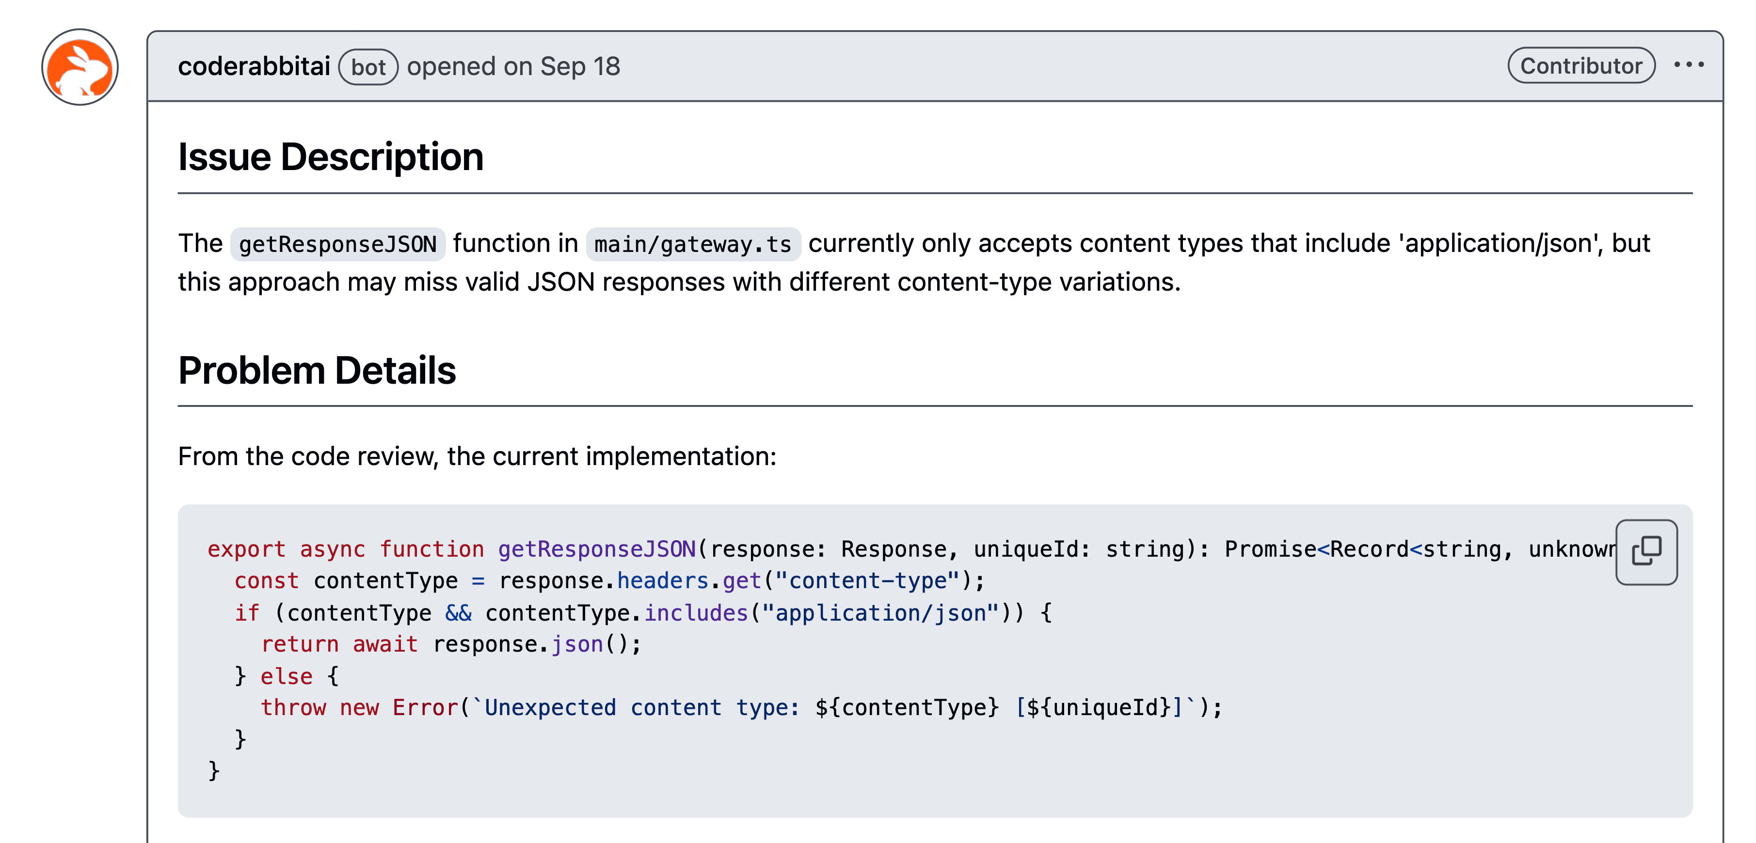The width and height of the screenshot is (1756, 843).
Task: Click the "return await" line in the code
Action: [450, 644]
